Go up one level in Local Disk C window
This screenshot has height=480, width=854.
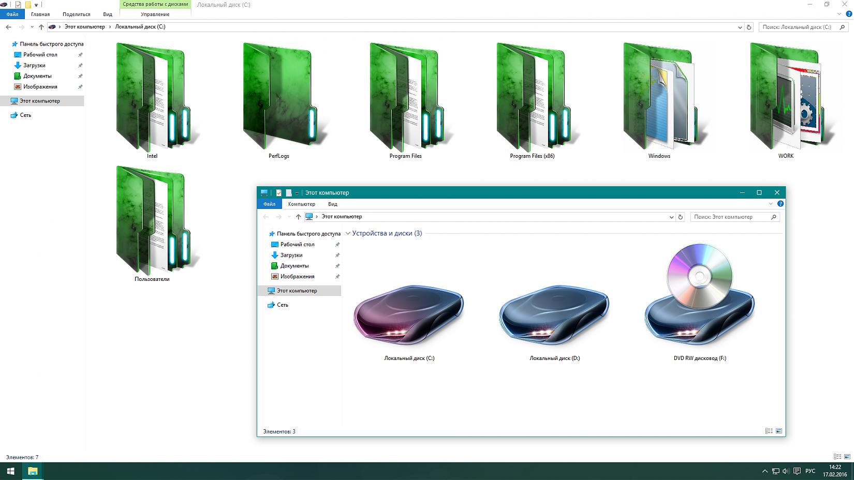coord(41,27)
